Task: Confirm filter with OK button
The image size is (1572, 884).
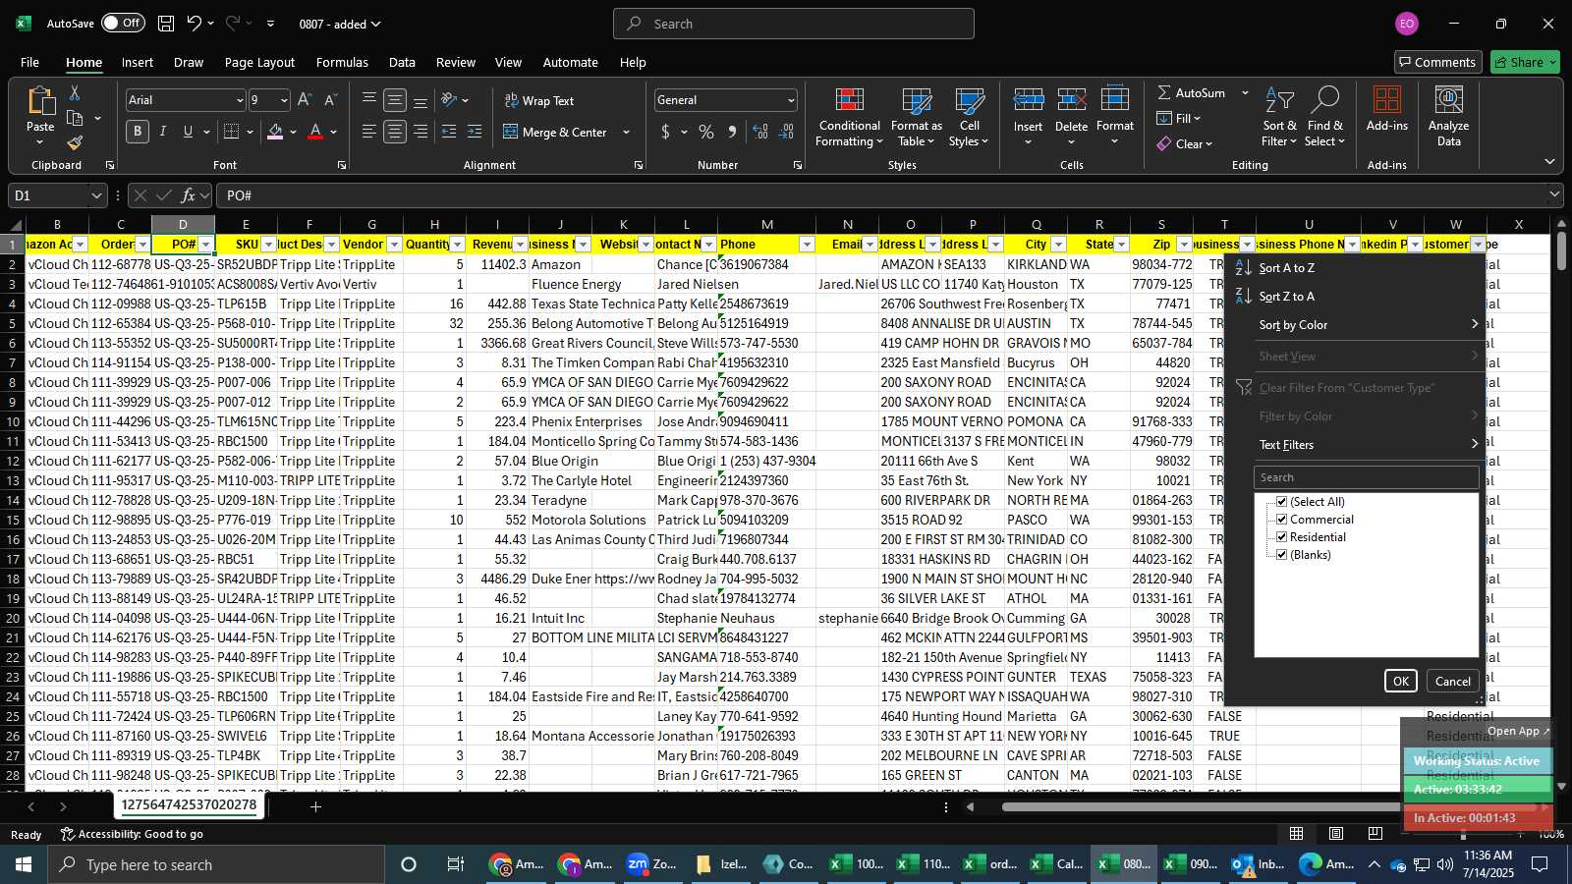Action: pyautogui.click(x=1400, y=681)
